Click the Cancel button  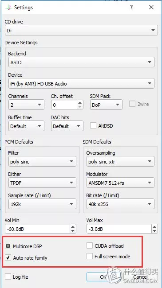click(140, 276)
